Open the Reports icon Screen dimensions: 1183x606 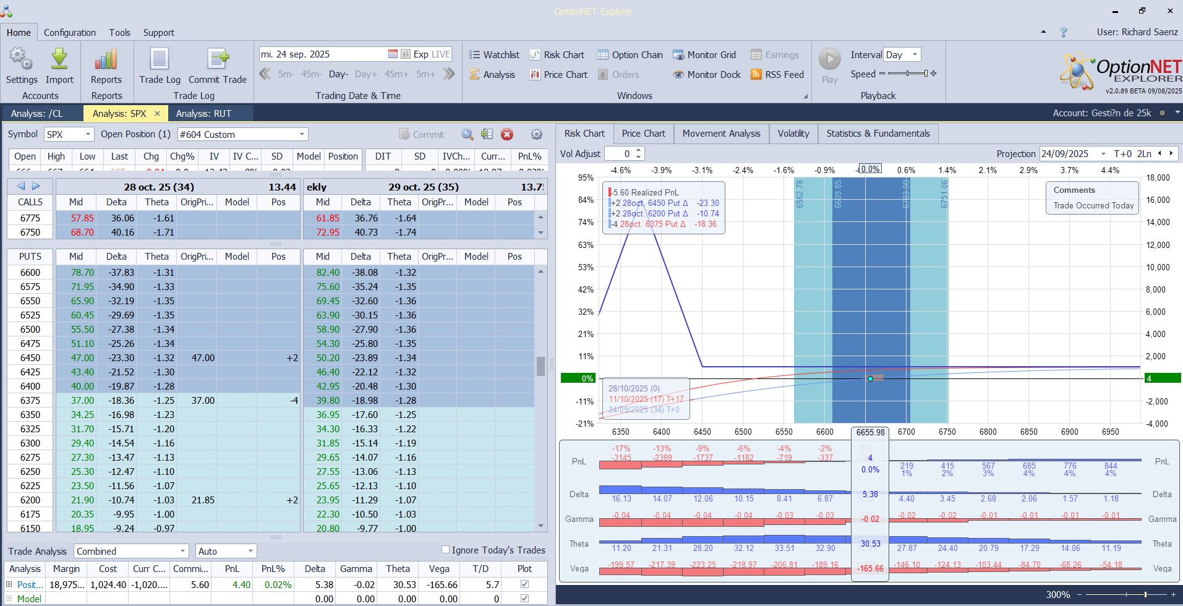point(106,60)
